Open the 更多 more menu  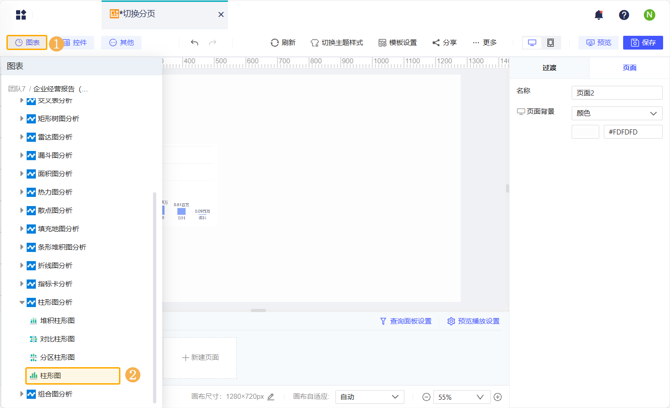[485, 43]
